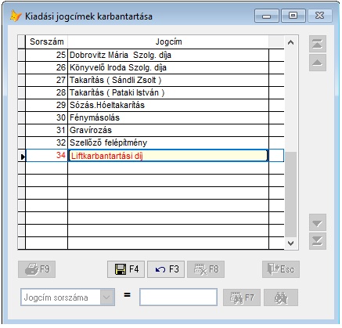Click the binoculars search button
342x328 pixels.
pyautogui.click(x=281, y=297)
